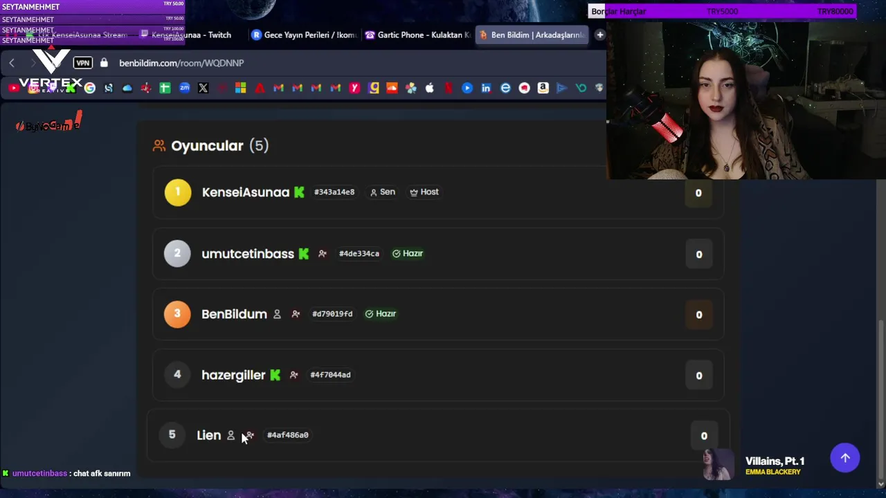
Task: Open the yellow g bookmark icon
Action: coord(374,88)
